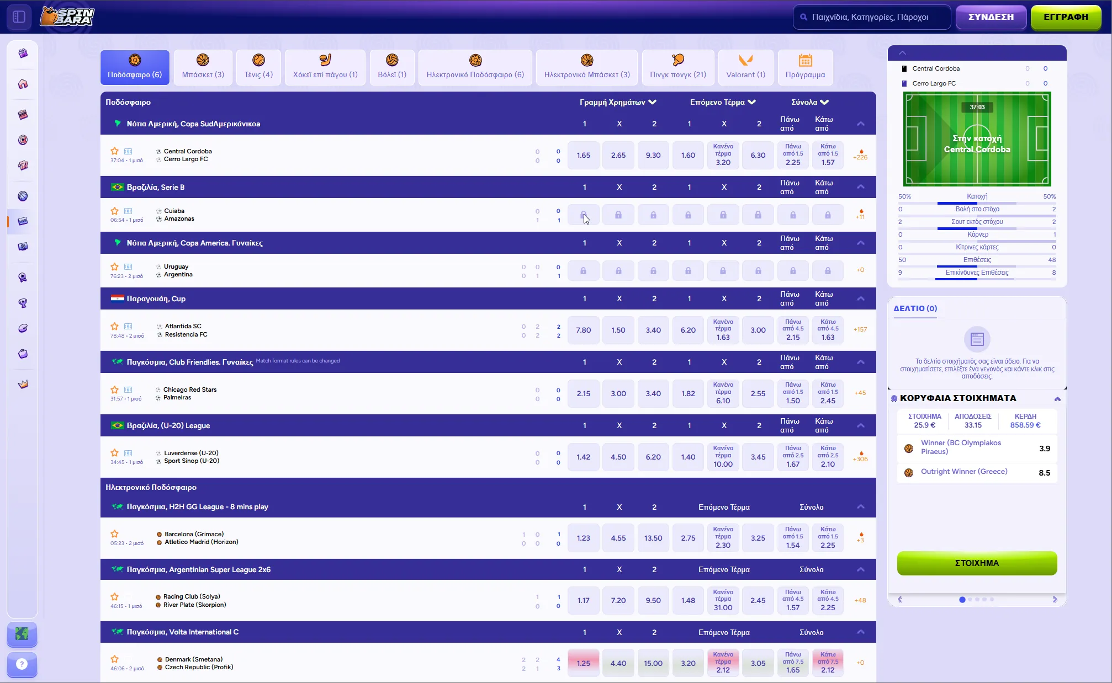Click the ΣΥΝΔΕΣΗ login button
This screenshot has height=683, width=1112.
click(991, 17)
